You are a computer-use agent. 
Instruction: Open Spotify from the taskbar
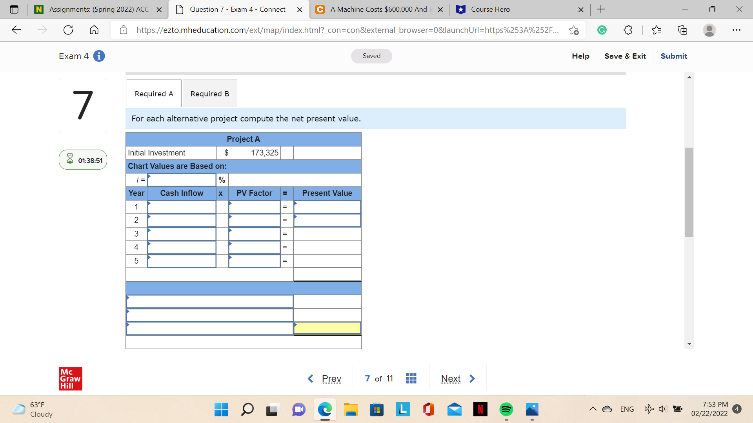point(506,409)
